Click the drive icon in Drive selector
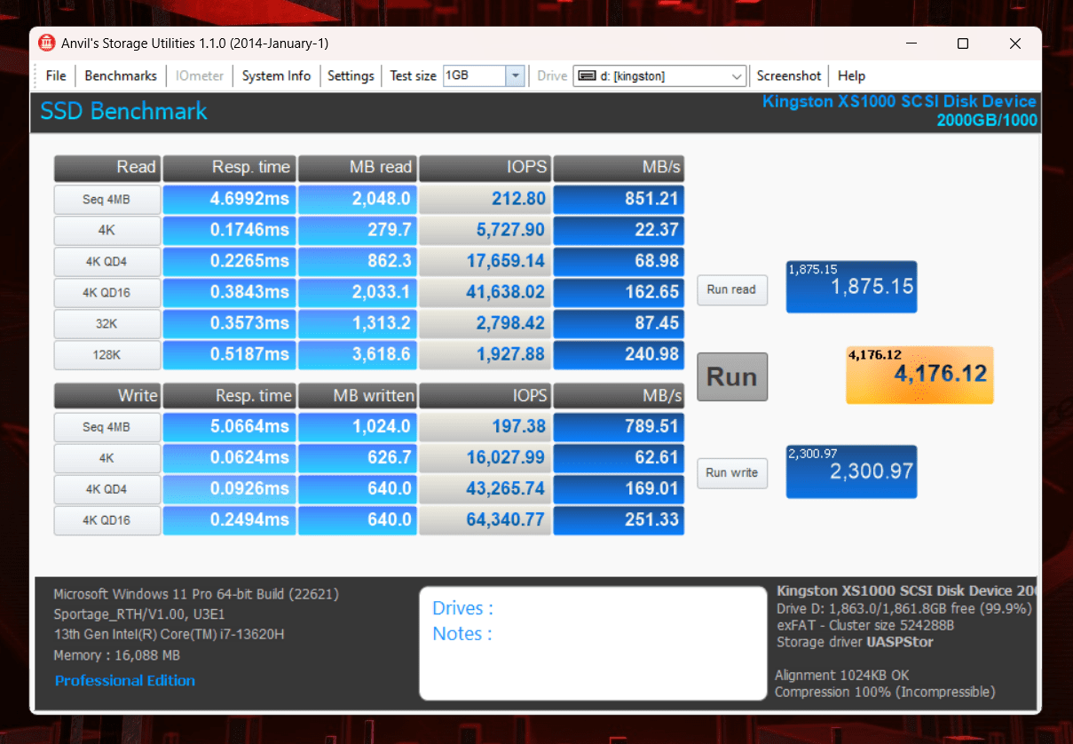 [587, 76]
